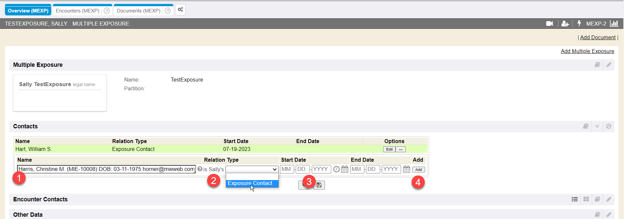Switch to the Encounters (MEXP) tab
624x219 pixels.
pos(77,11)
